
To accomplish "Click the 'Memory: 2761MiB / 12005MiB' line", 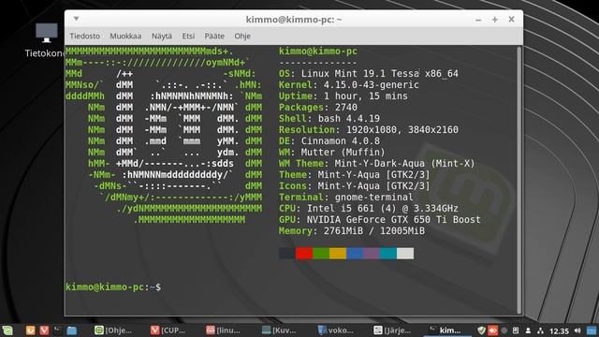I will (352, 231).
